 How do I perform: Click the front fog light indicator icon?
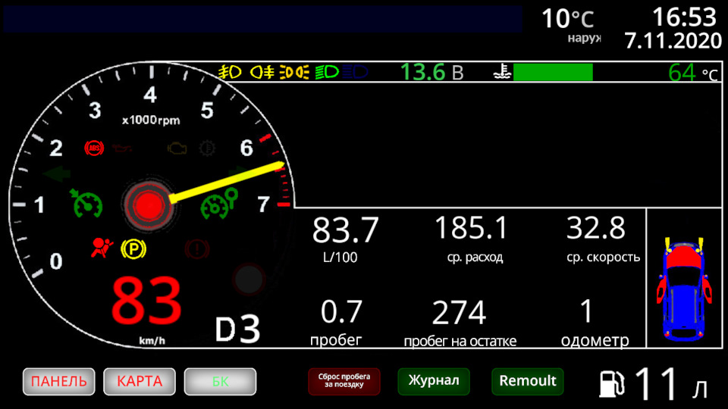tap(231, 73)
